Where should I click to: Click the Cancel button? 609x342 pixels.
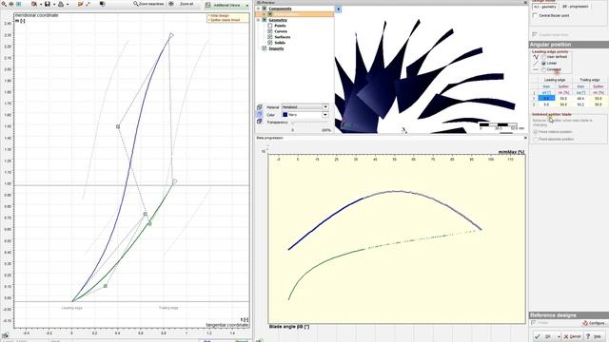572,336
